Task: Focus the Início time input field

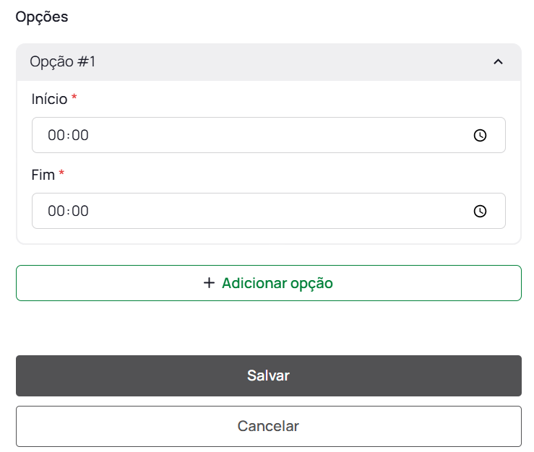Action: [x=268, y=136]
